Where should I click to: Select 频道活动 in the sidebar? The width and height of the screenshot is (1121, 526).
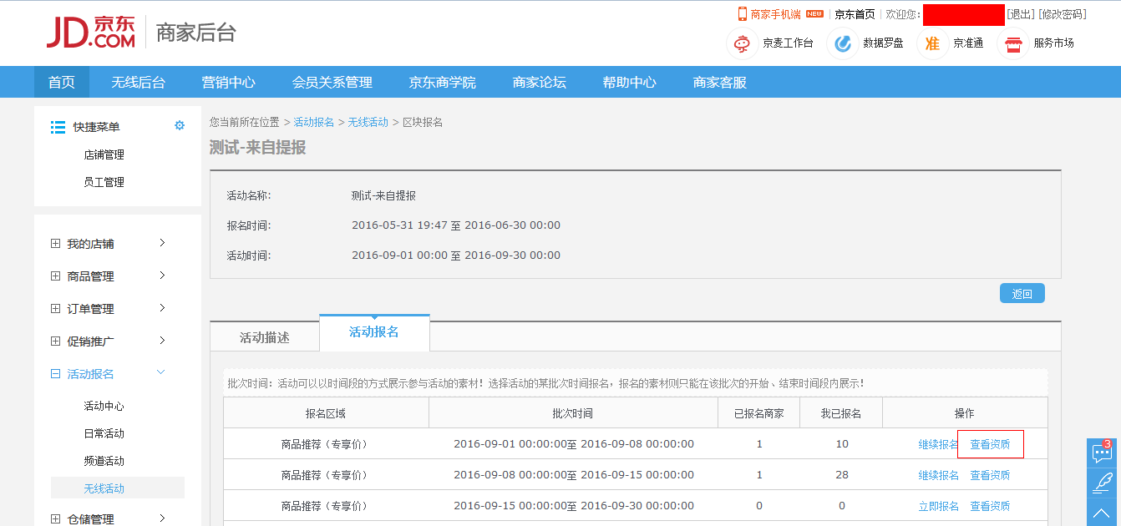coord(104,461)
